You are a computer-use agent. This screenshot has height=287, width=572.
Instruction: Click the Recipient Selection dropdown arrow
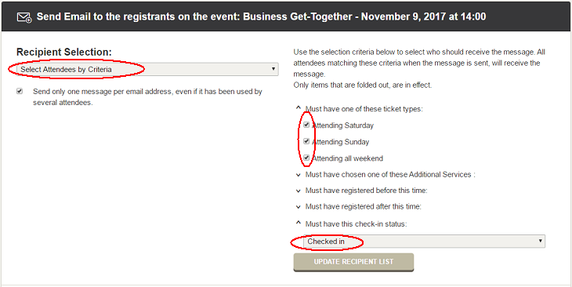273,69
